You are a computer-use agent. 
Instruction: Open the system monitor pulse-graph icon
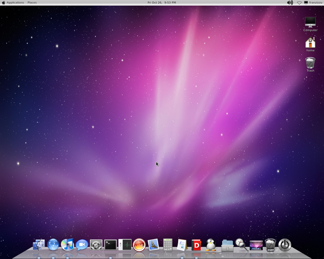point(125,245)
